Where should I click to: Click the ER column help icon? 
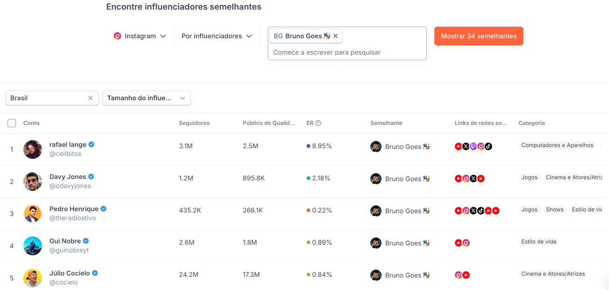[318, 123]
